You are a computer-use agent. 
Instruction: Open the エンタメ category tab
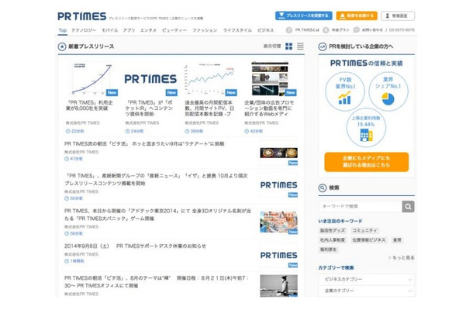[148, 30]
